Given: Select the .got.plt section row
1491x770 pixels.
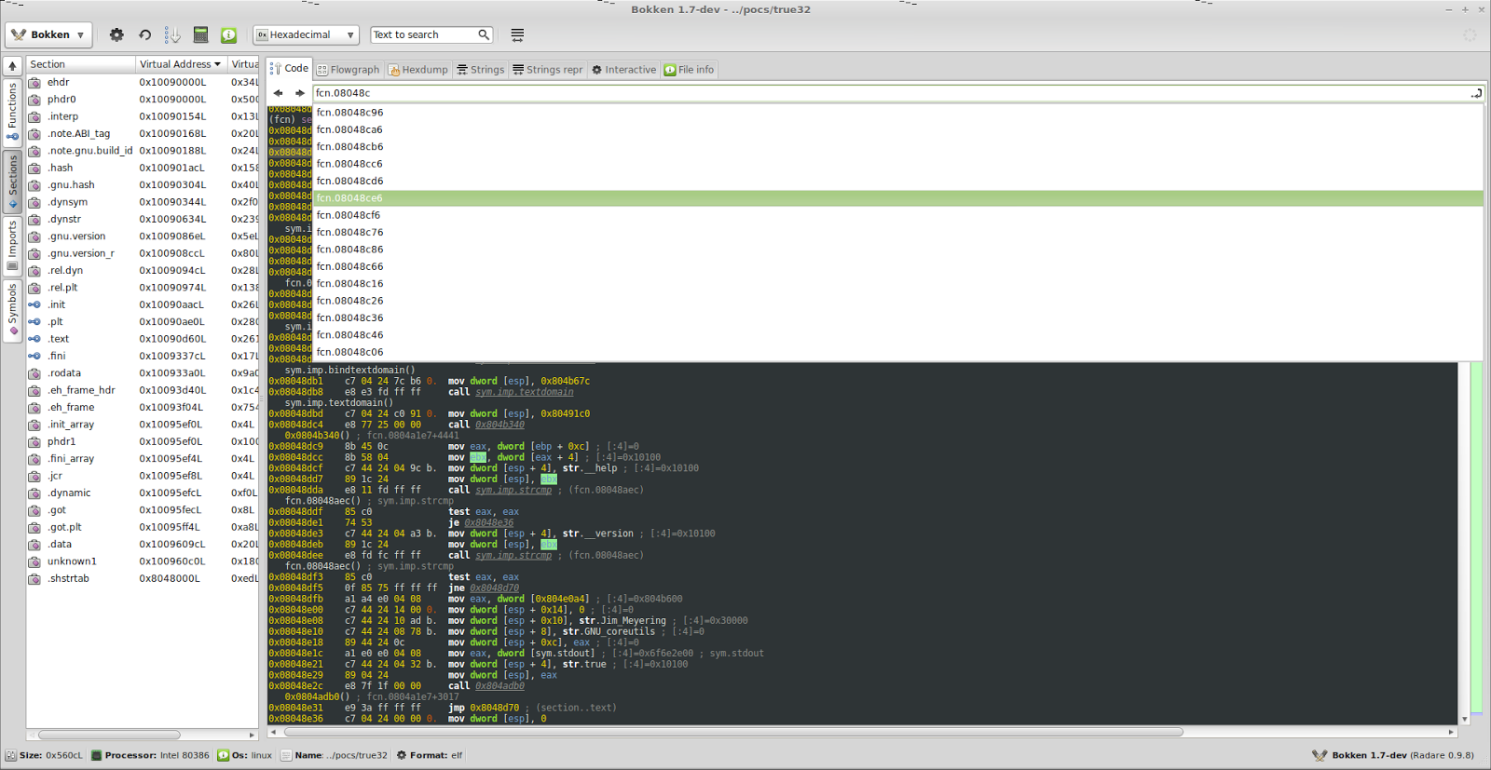Looking at the screenshot, I should pyautogui.click(x=142, y=527).
